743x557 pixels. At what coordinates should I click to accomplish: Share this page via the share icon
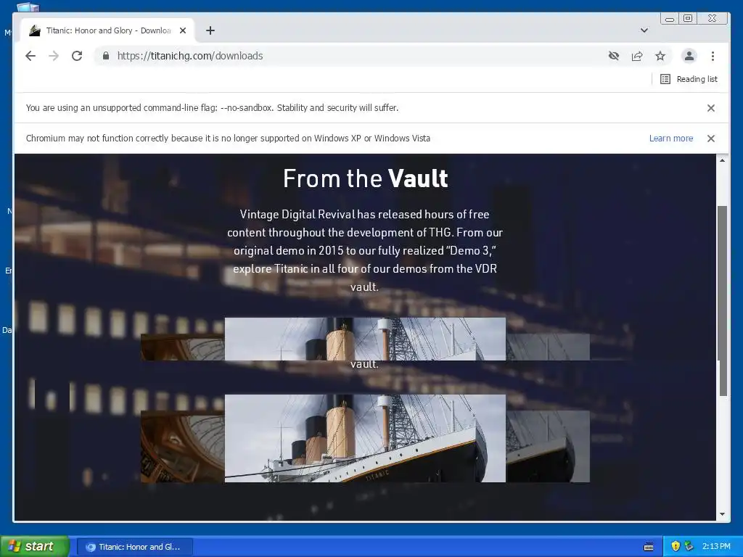[x=637, y=56]
